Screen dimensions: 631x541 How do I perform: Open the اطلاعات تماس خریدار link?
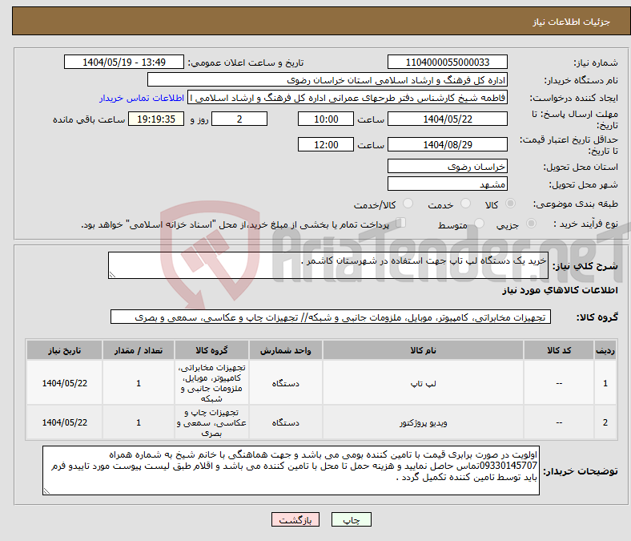tap(142, 98)
